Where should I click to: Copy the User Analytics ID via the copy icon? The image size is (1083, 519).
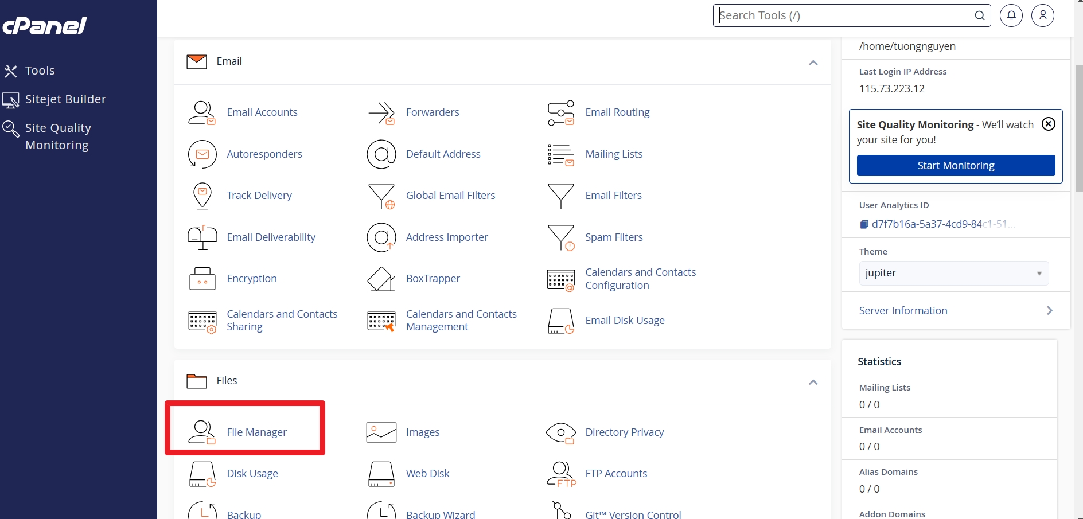tap(864, 224)
